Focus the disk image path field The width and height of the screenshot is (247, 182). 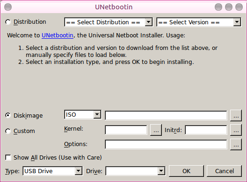[x=166, y=116]
